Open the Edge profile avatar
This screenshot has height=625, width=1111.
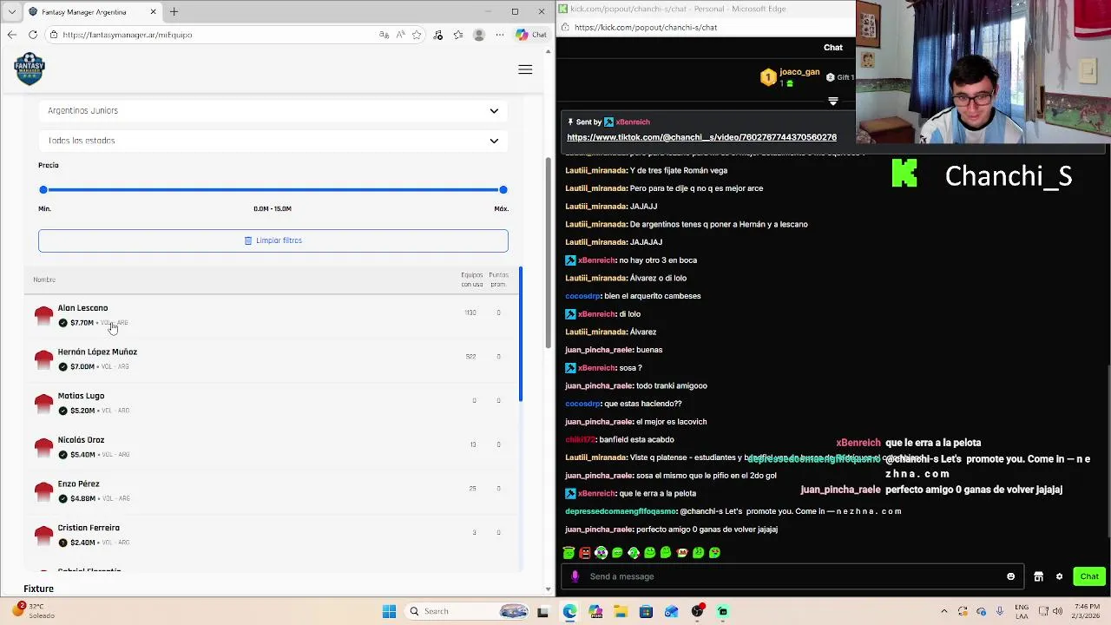[x=479, y=35]
